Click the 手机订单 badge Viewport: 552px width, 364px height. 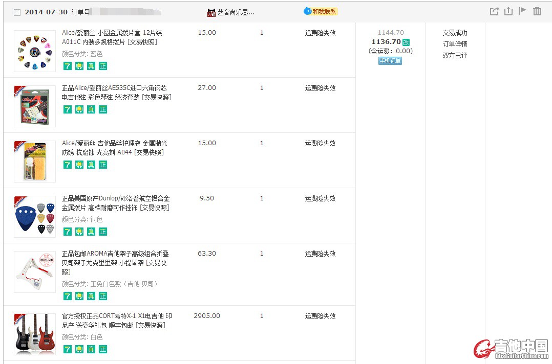(x=390, y=61)
